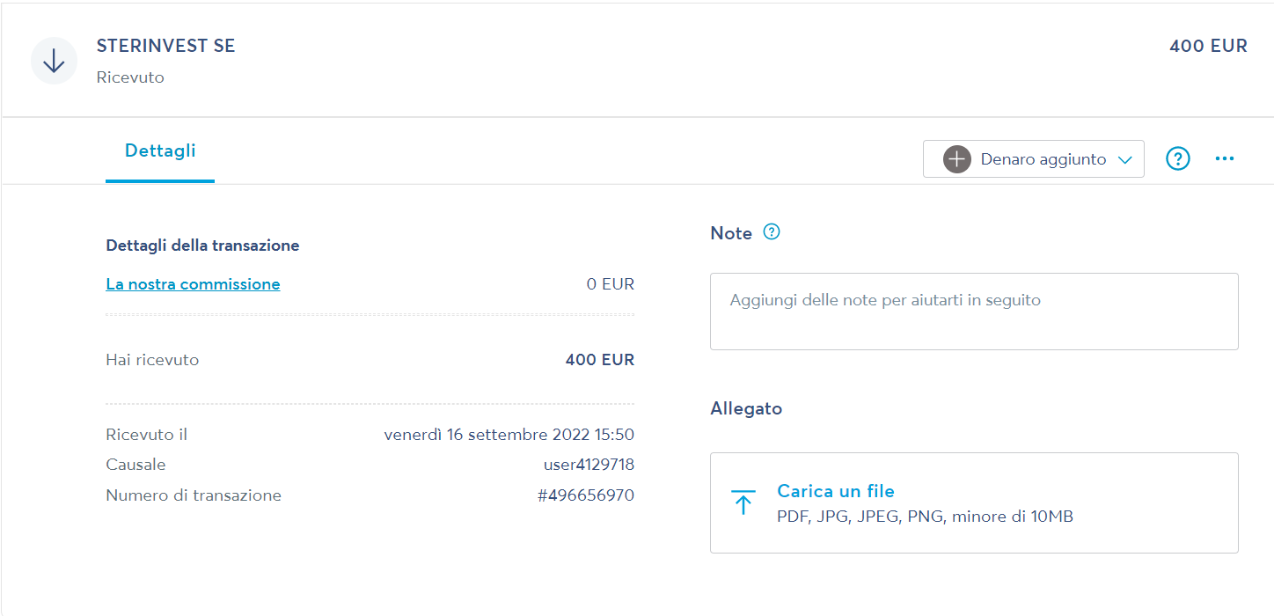Open the three-dot more options menu
Image resolution: width=1274 pixels, height=616 pixels.
[x=1225, y=159]
